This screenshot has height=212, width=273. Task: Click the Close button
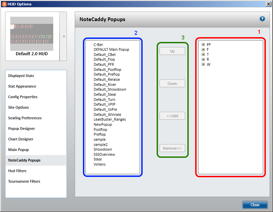255,205
